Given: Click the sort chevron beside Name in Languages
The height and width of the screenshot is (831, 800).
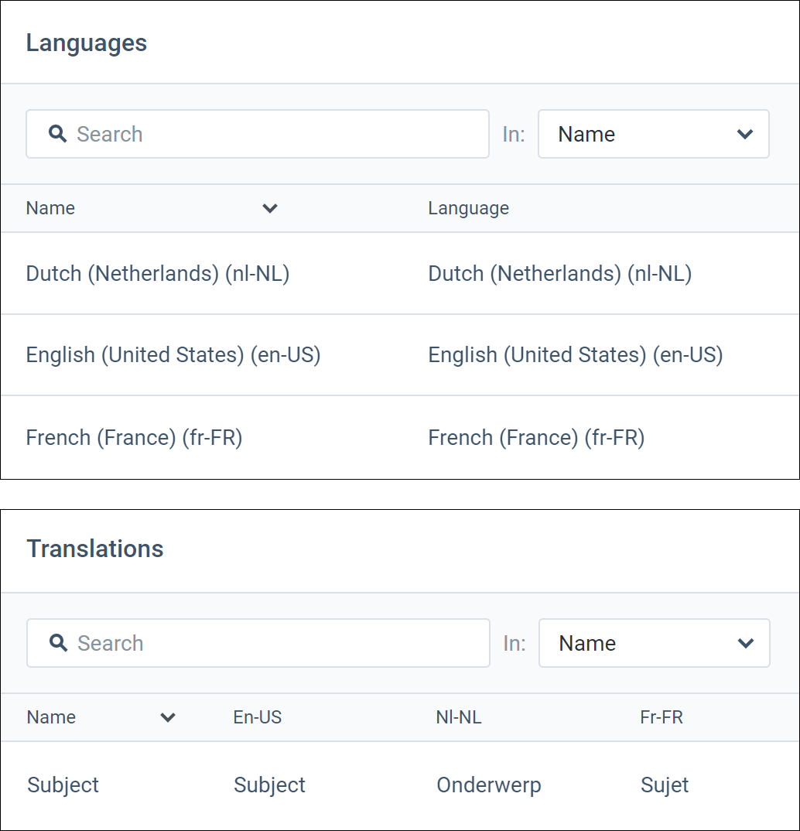Looking at the screenshot, I should pyautogui.click(x=269, y=208).
